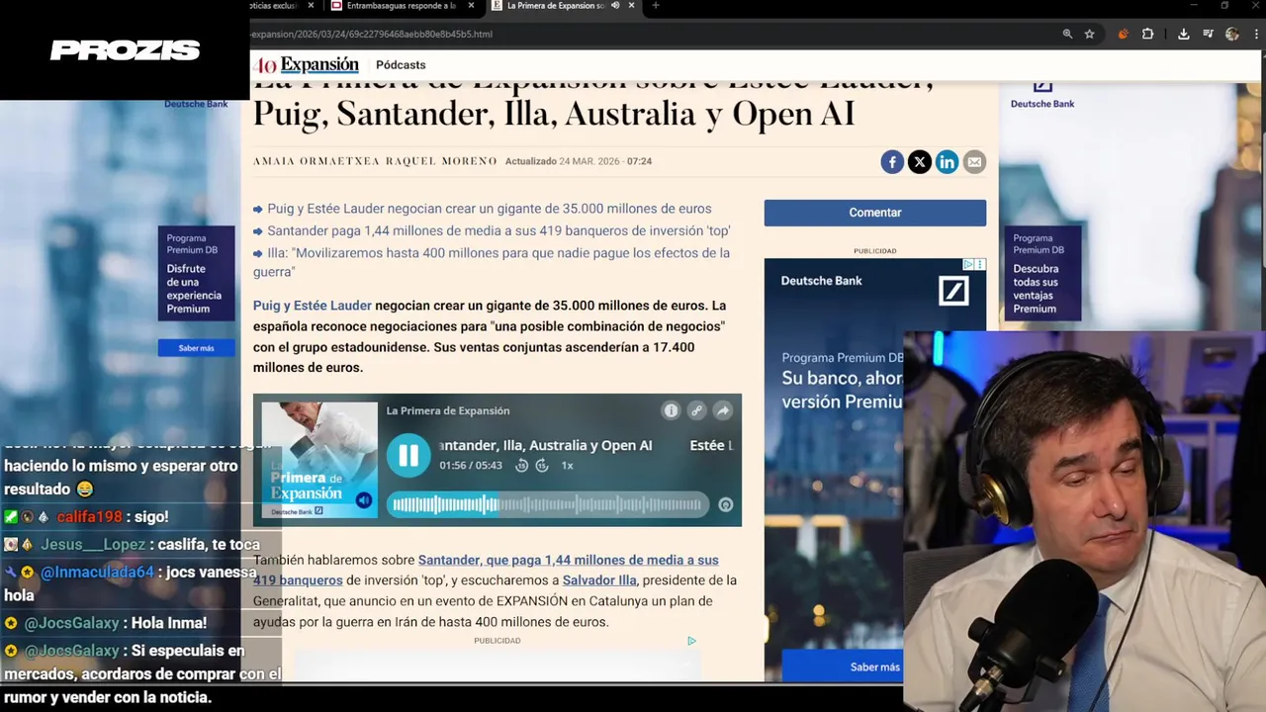Open the orange browser extension icon
1266x712 pixels.
tap(1123, 34)
